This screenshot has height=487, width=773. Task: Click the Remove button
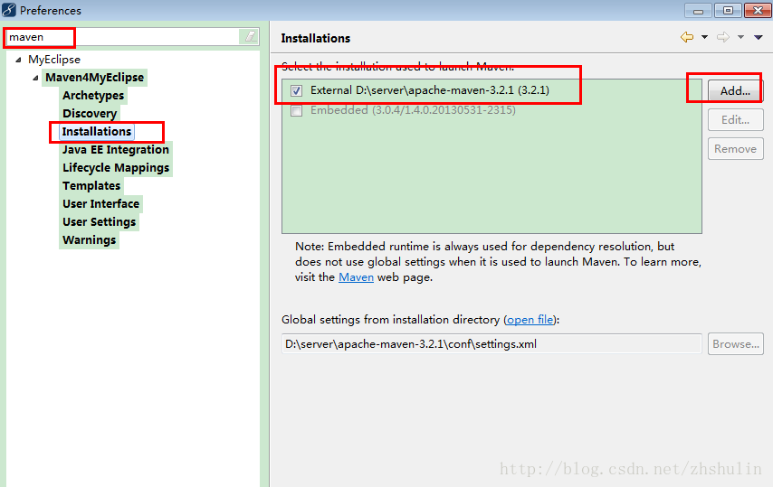click(736, 148)
